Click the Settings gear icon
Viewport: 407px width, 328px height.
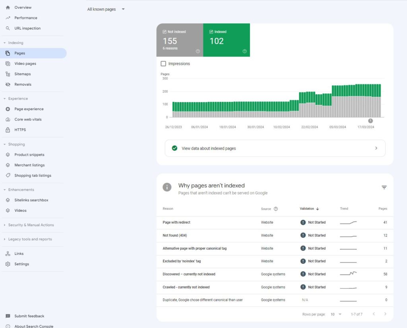point(8,264)
